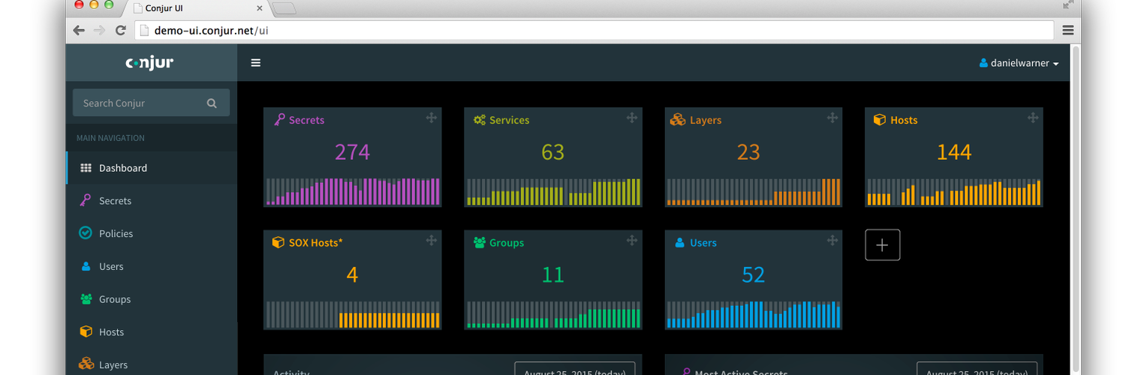Click the conjur logo in header

(149, 63)
